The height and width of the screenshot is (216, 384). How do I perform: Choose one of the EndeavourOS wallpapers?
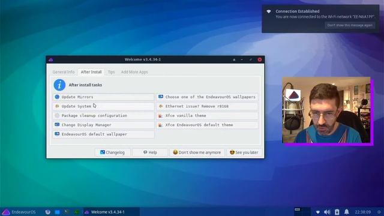[207, 97]
